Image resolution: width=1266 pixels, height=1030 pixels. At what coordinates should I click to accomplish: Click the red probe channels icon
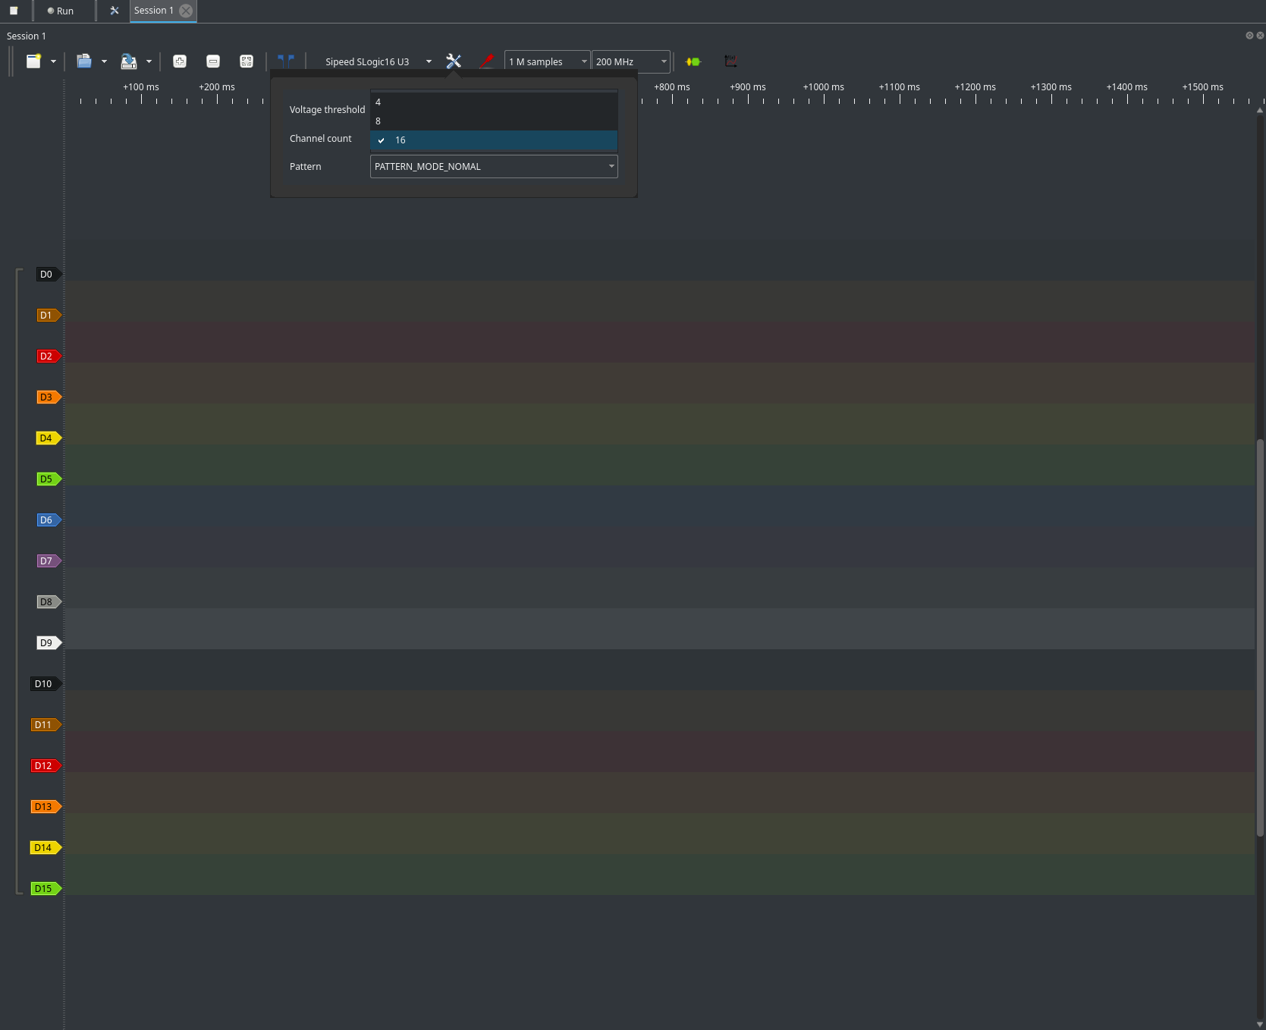click(x=487, y=61)
